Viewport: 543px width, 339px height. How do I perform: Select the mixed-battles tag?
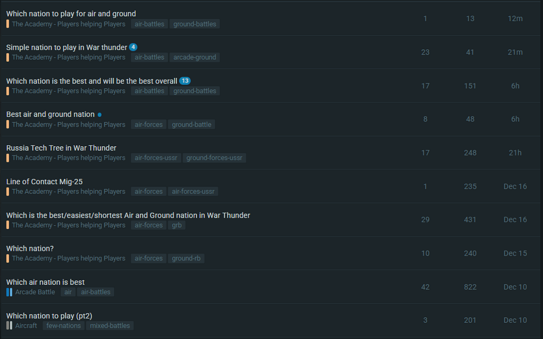pyautogui.click(x=110, y=325)
